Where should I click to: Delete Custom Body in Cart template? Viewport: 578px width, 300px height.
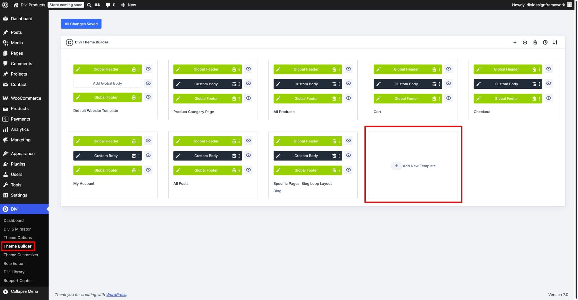pos(434,84)
